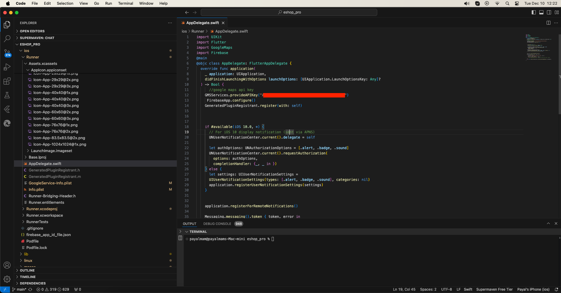Click Runner in the breadcrumb path
This screenshot has width=561, height=293.
tap(198, 31)
